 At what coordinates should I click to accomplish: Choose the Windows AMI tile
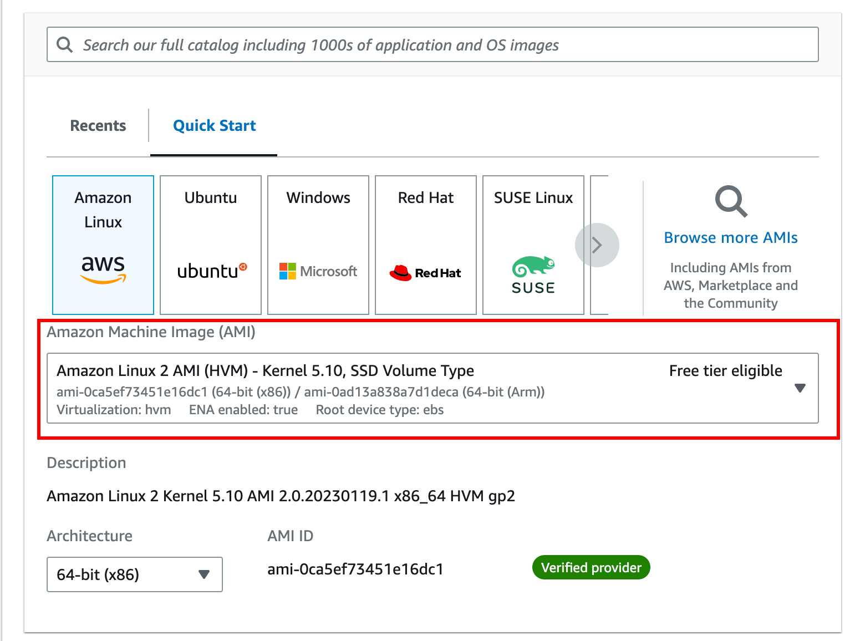[318, 245]
